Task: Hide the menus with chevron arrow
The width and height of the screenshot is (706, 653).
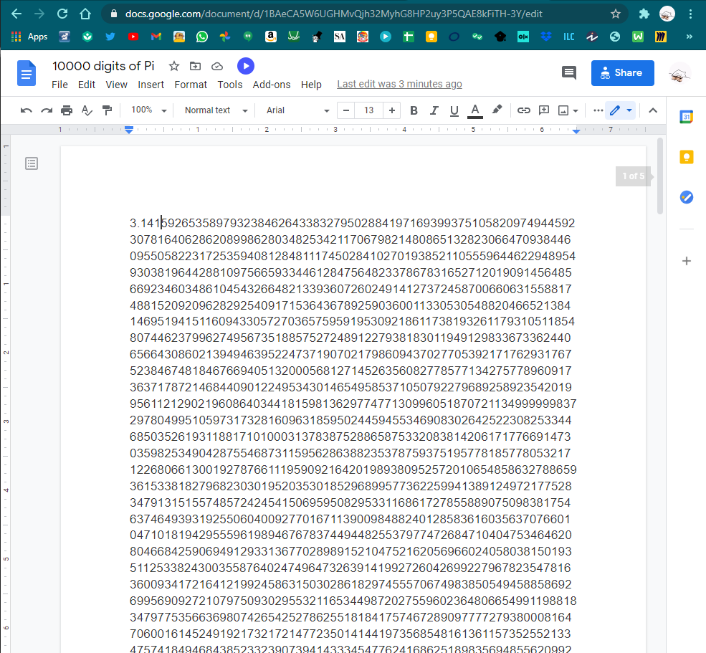Action: pos(653,110)
